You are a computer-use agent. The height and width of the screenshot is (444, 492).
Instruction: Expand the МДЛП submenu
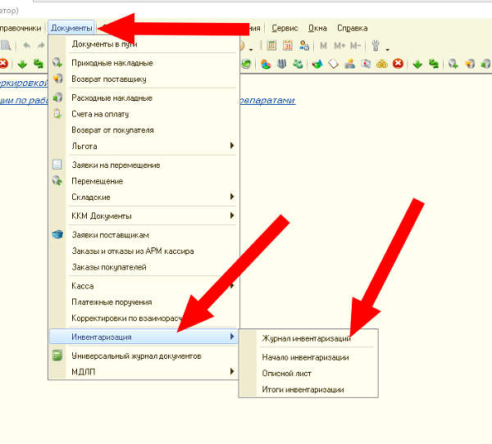click(232, 372)
